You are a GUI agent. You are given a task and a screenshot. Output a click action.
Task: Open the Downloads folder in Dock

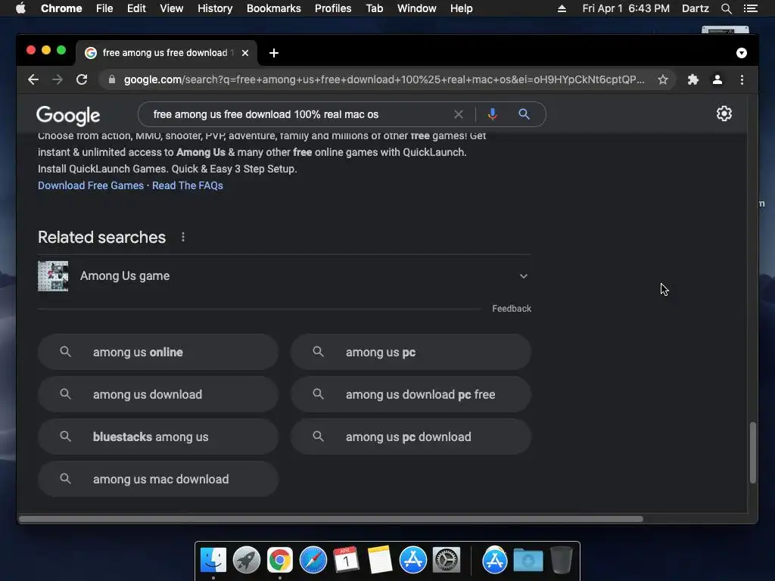point(528,561)
